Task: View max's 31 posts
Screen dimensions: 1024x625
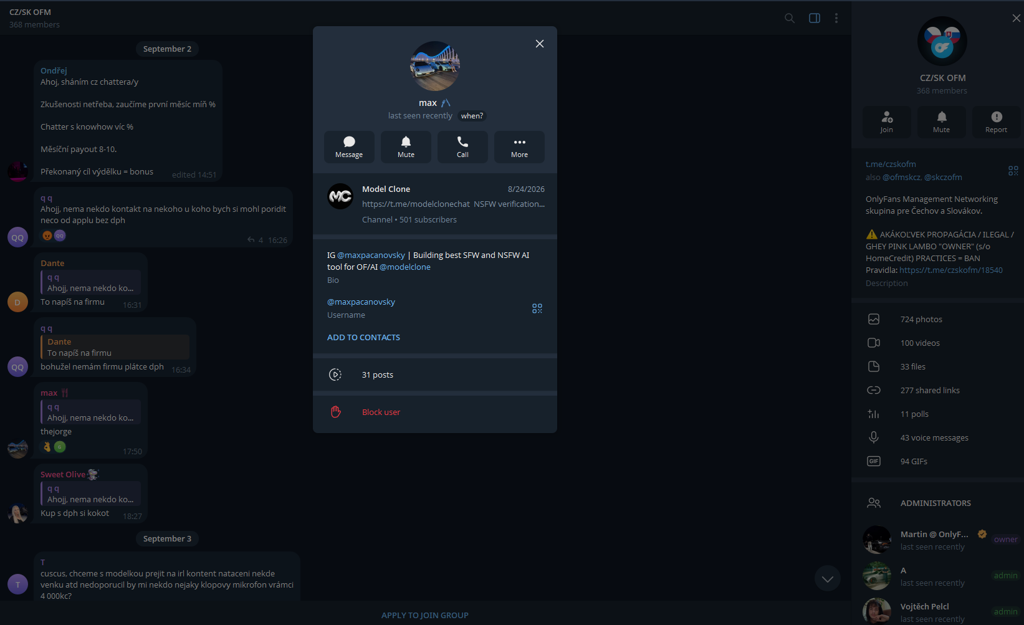Action: 435,375
